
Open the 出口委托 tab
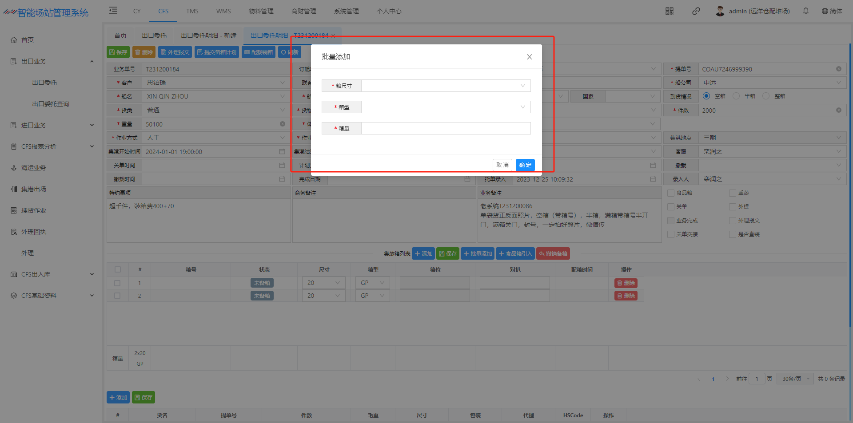pos(154,36)
